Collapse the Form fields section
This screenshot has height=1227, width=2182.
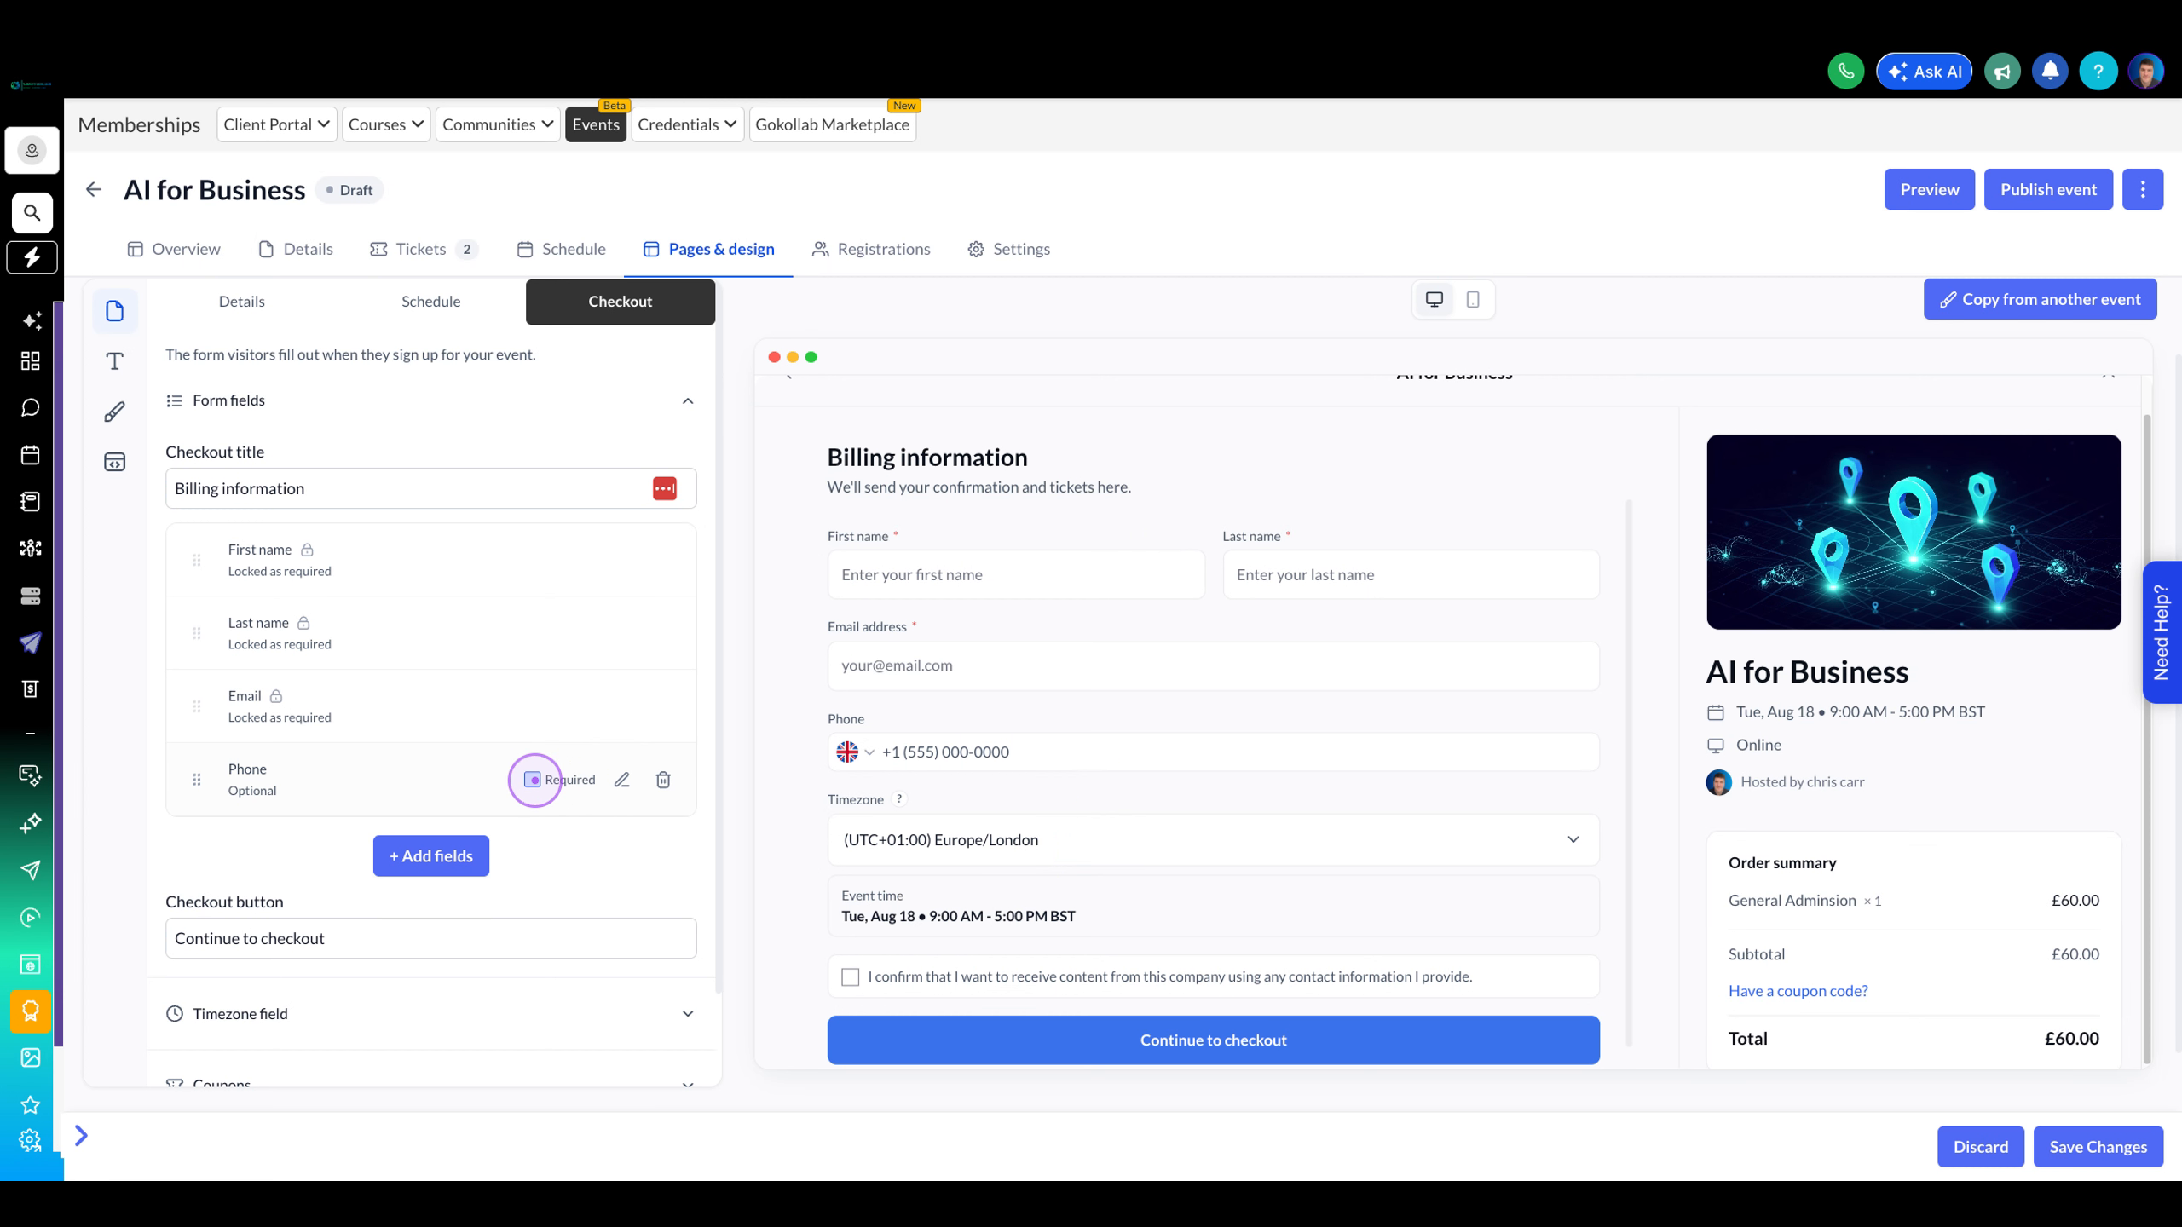pyautogui.click(x=688, y=400)
